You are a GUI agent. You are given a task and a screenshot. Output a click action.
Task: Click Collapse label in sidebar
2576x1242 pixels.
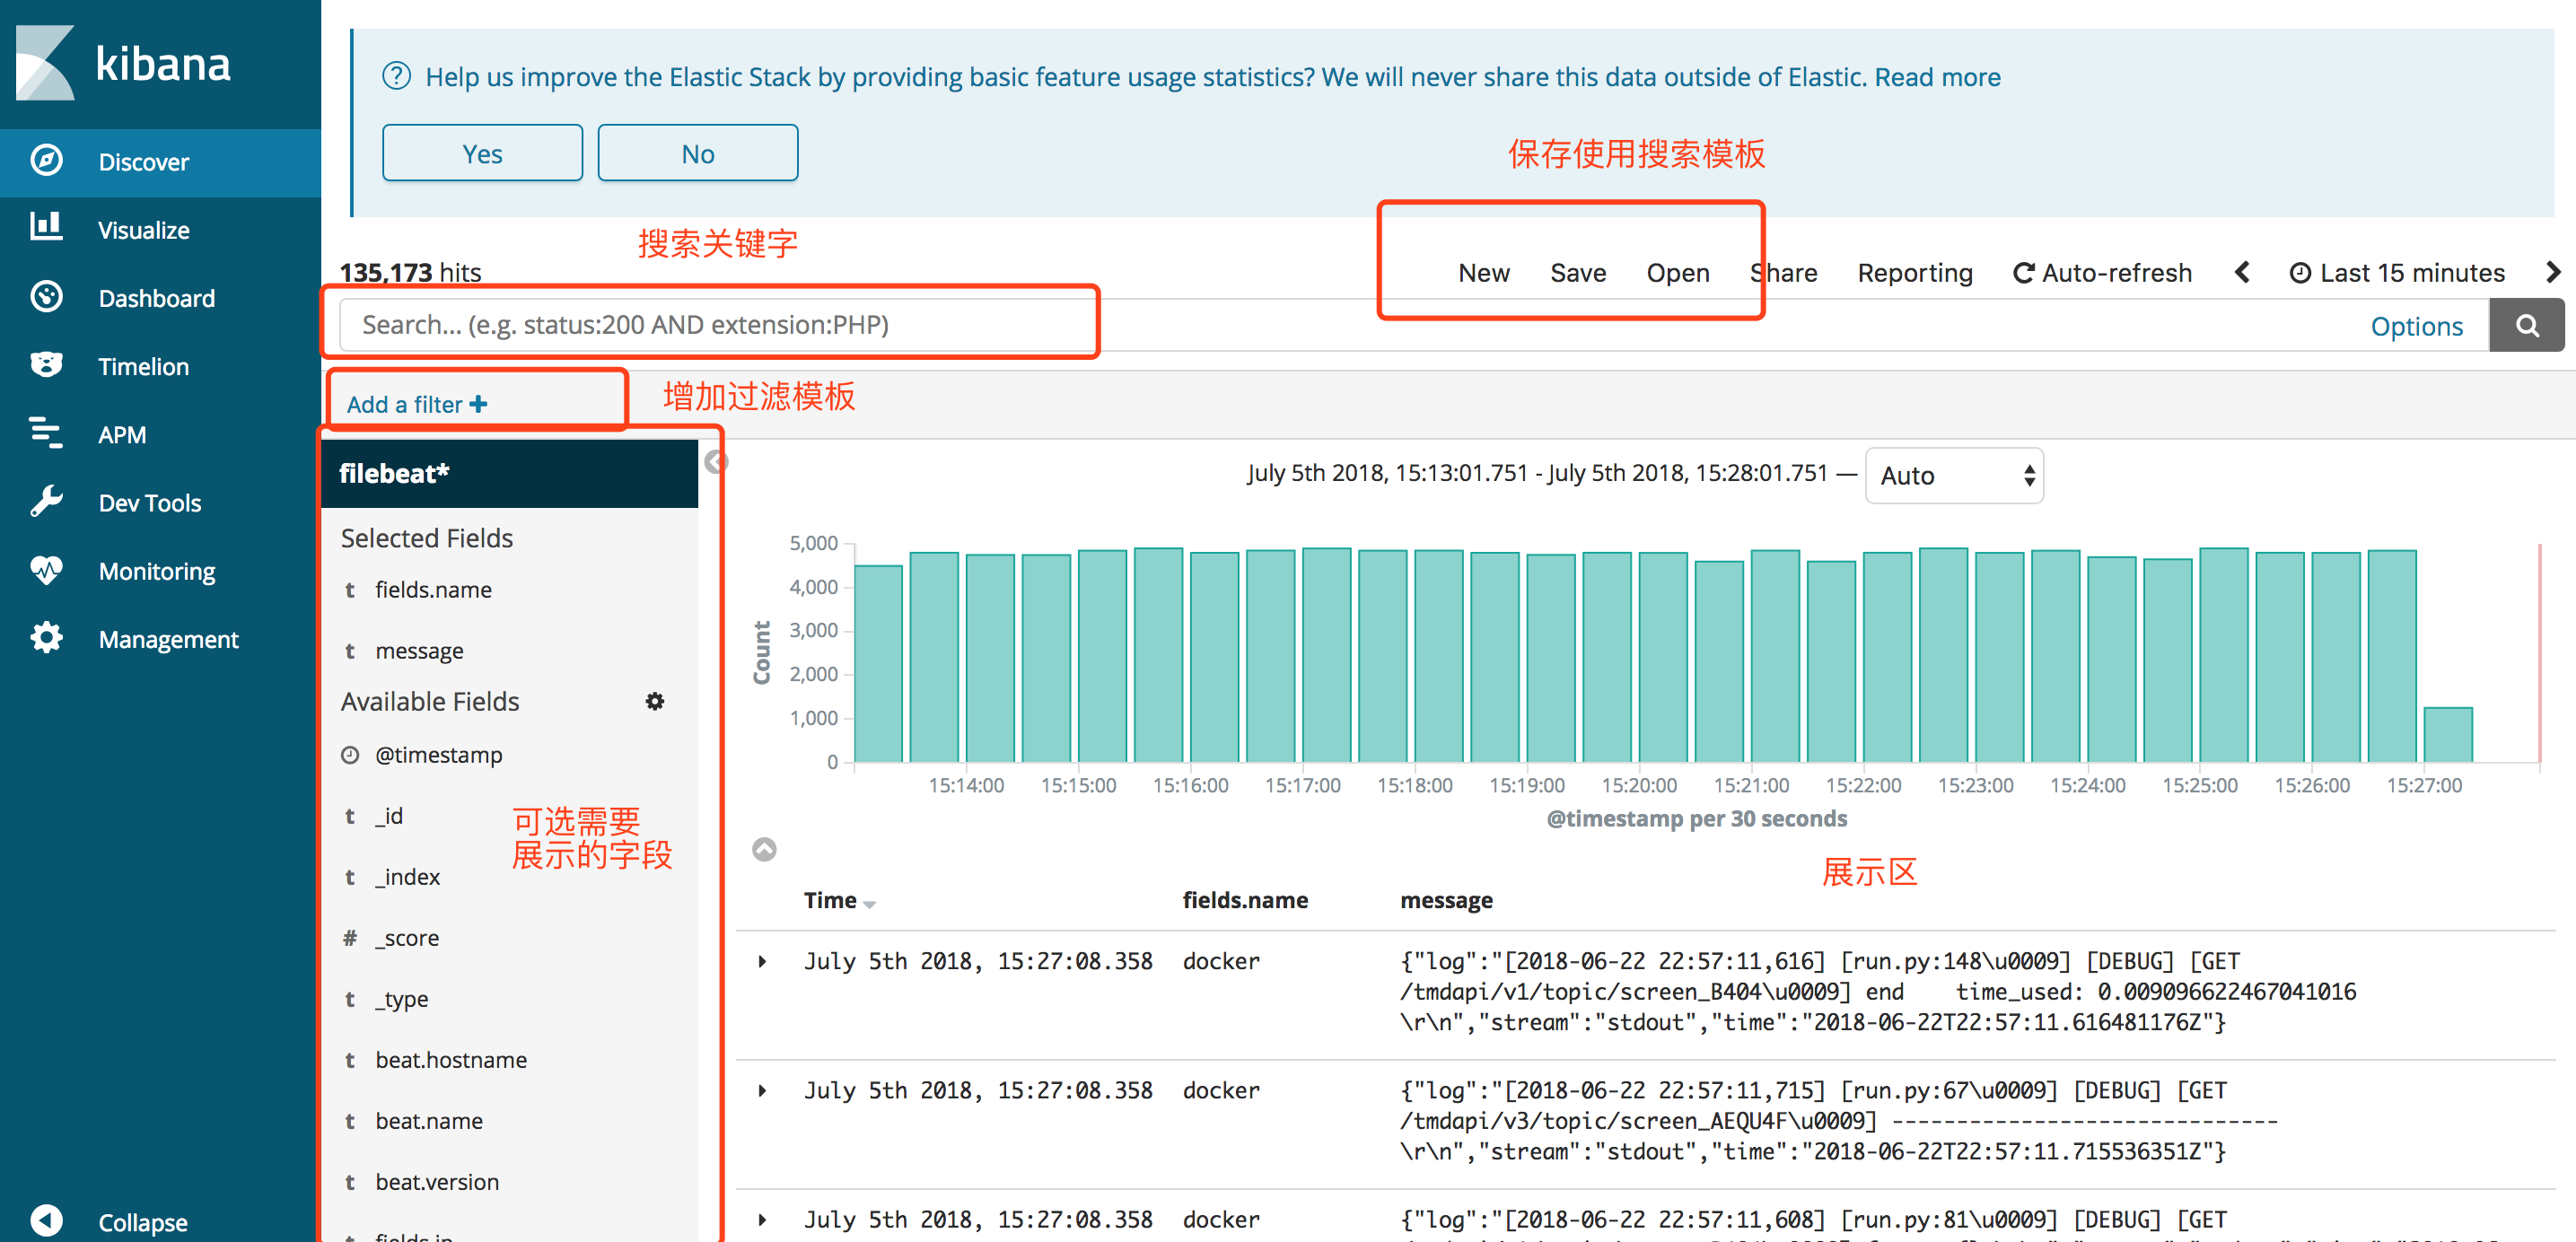point(143,1222)
